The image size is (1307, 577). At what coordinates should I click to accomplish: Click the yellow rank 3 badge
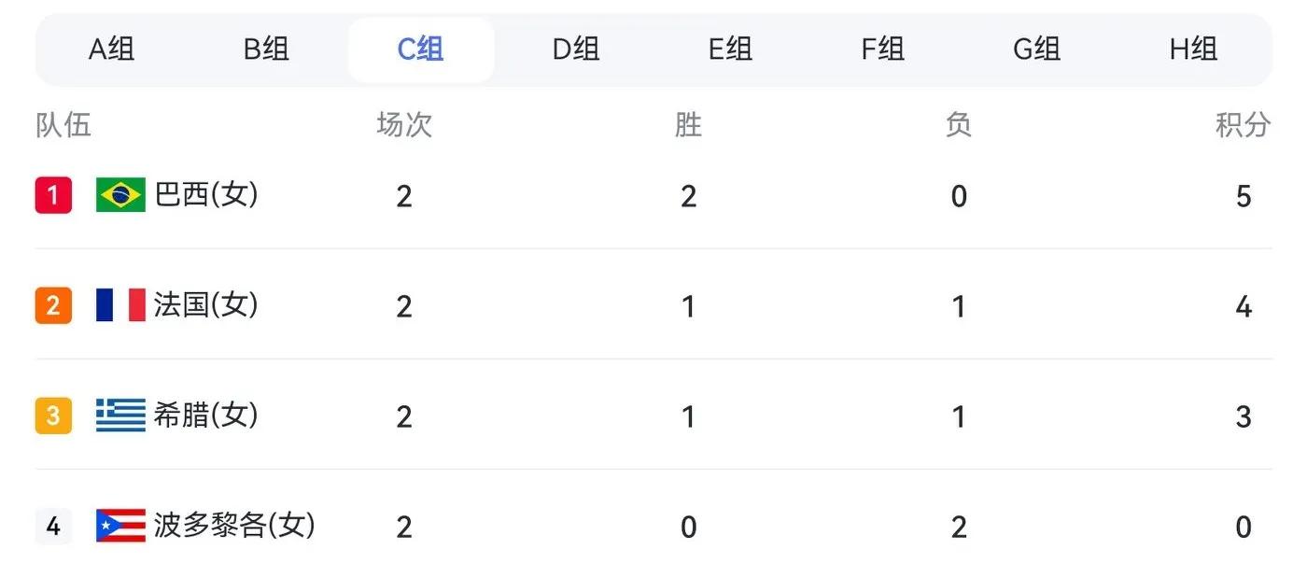pyautogui.click(x=53, y=415)
